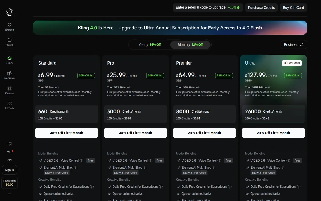Click info icon beside Premier Element AI Multi-Shot
Image resolution: width=321 pixels, height=201 pixels.
point(213,167)
